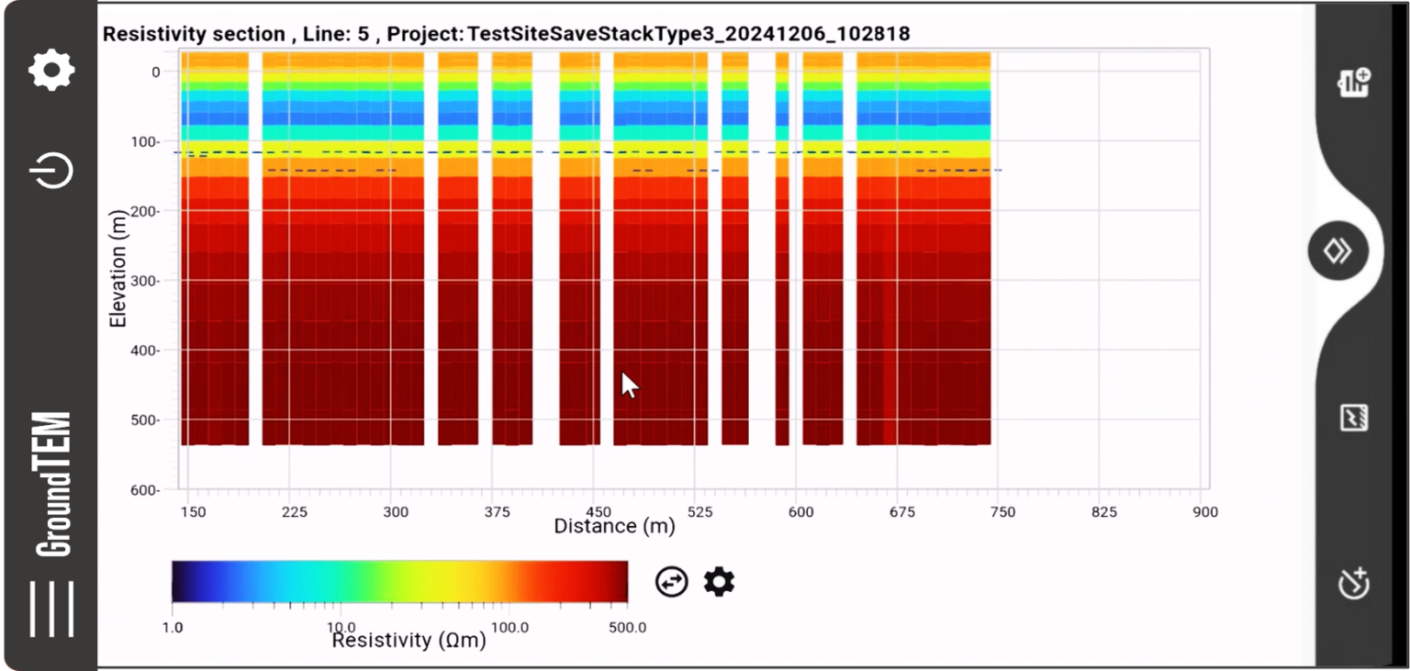The height and width of the screenshot is (671, 1410).
Task: Click the battery-lightning icon on the right
Action: 1356,418
